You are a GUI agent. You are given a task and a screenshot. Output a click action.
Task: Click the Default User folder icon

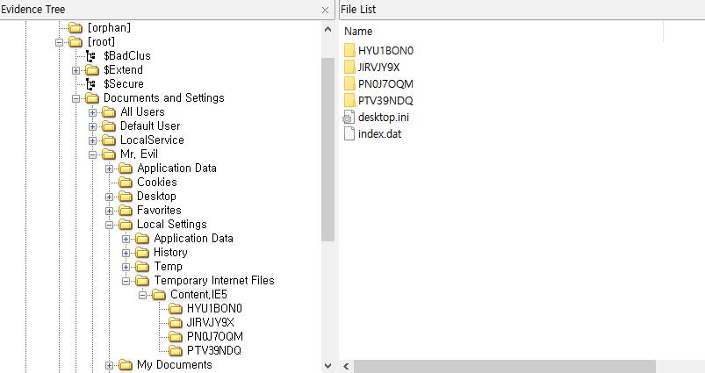click(x=109, y=126)
